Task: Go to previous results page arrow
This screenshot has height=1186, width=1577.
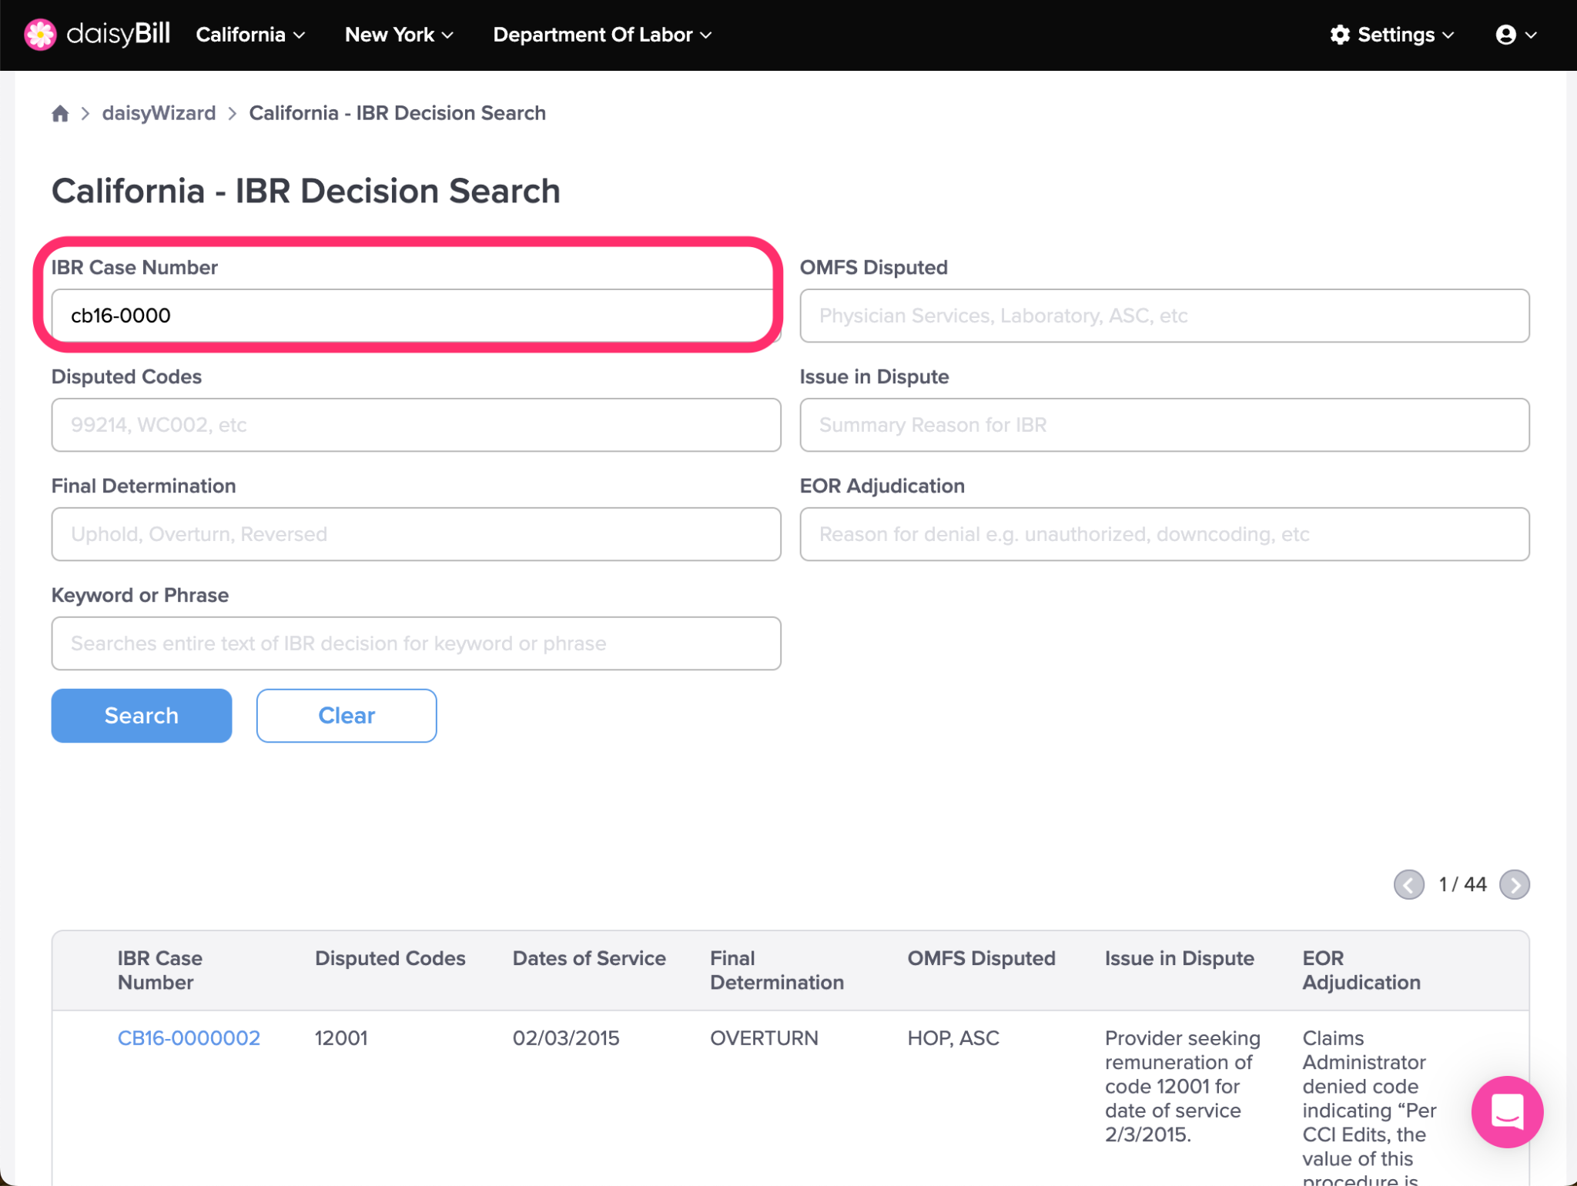Action: pyautogui.click(x=1408, y=884)
